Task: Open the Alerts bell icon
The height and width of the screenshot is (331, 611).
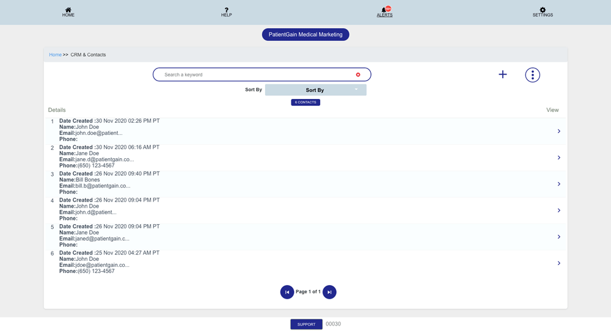Action: pyautogui.click(x=384, y=9)
